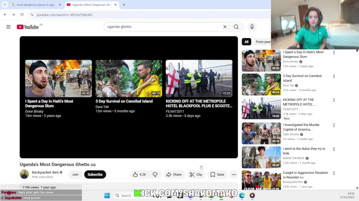This screenshot has height=201, width=359.
Task: Open Tyler Oliveira channel link
Action: (291, 134)
